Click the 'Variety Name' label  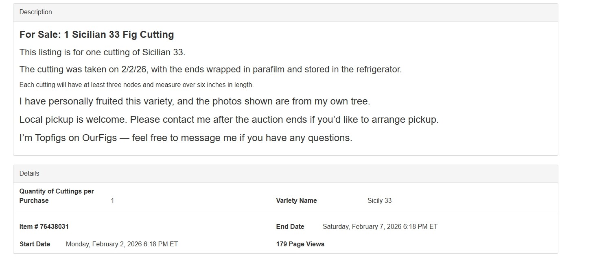click(x=296, y=201)
